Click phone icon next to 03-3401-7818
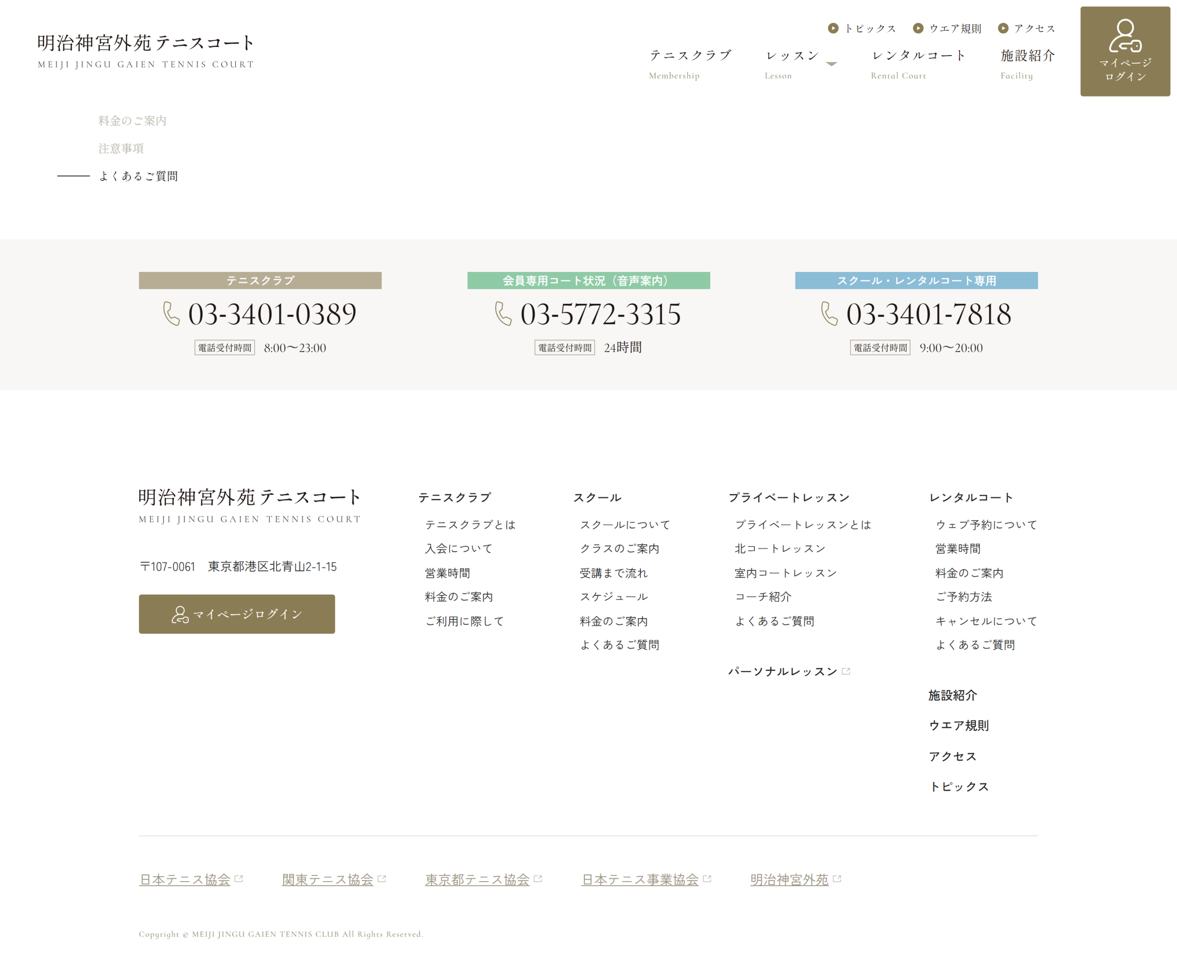 [829, 314]
